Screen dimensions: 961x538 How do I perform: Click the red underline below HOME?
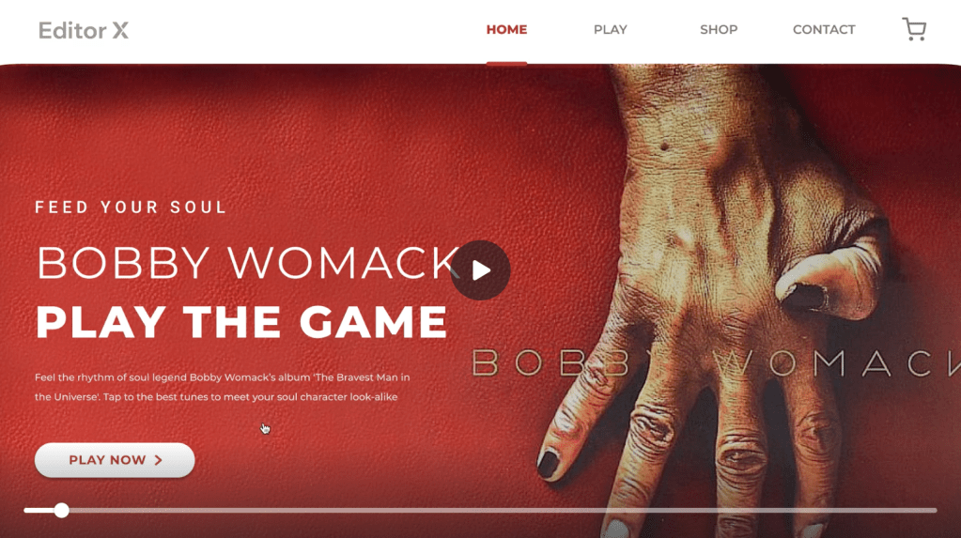pos(506,63)
